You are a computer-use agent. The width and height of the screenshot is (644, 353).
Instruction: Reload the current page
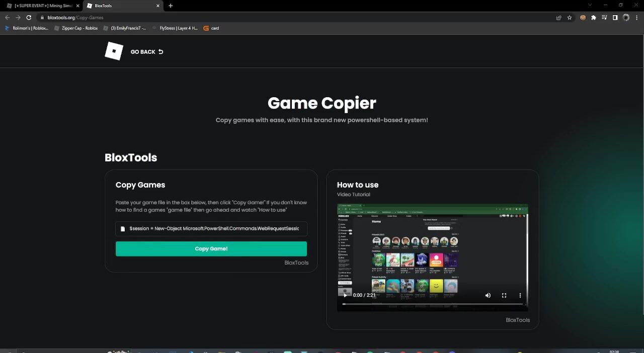click(x=29, y=18)
